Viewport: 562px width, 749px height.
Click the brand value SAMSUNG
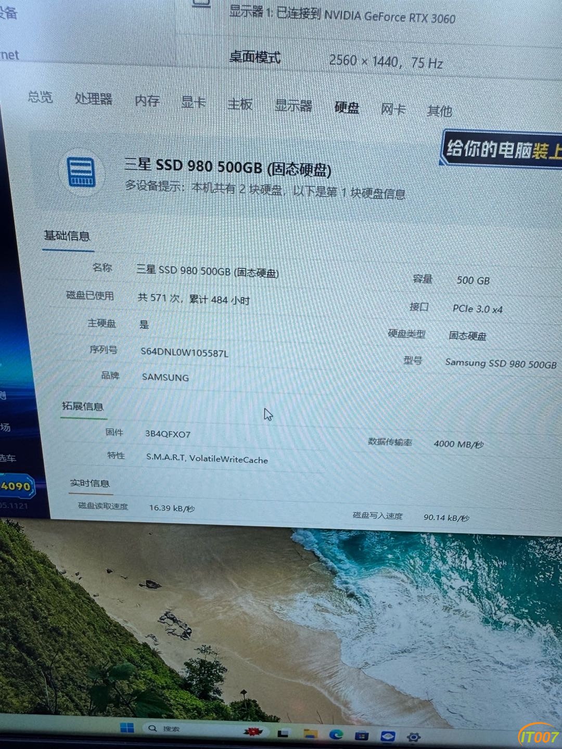click(x=165, y=377)
